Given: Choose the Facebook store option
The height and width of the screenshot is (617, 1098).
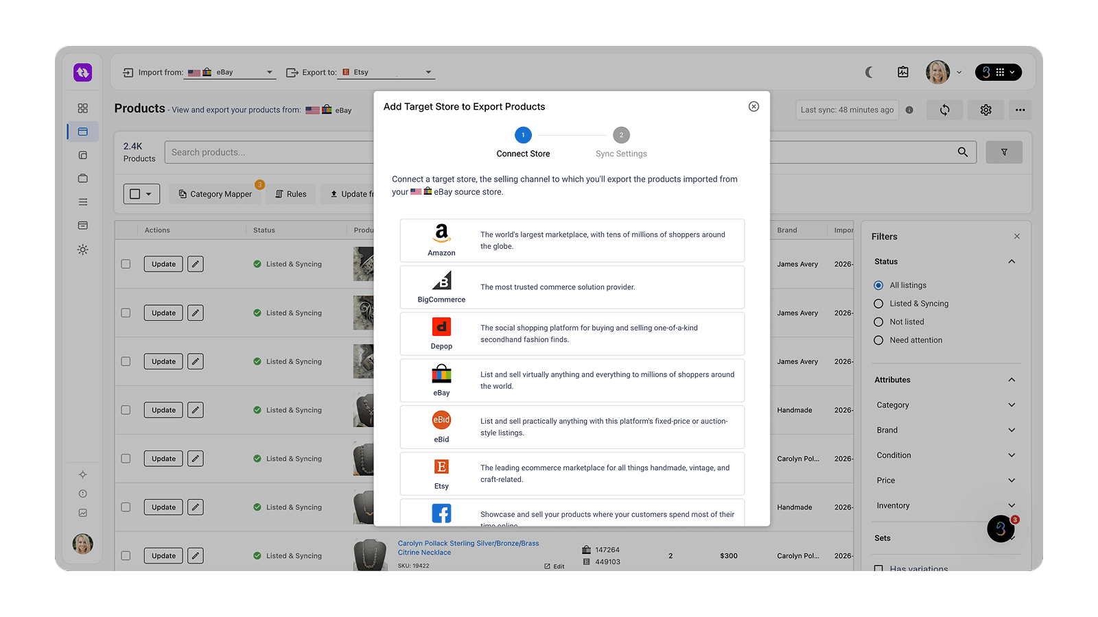Looking at the screenshot, I should tap(572, 513).
